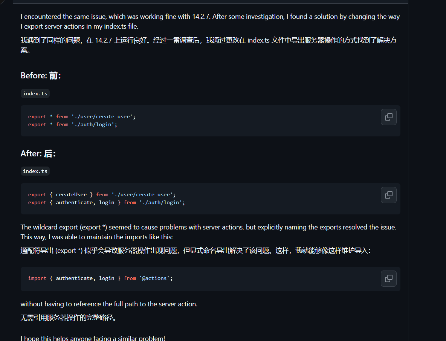Click index.ts label under After heading

35,171
